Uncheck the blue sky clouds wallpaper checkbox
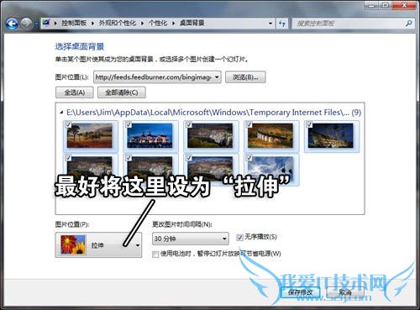Image resolution: width=420 pixels, height=310 pixels. [249, 158]
